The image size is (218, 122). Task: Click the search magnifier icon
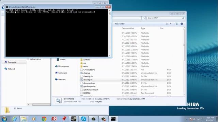(183, 18)
